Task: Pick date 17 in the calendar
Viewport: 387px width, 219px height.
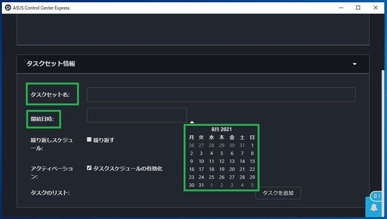Action: [201, 169]
